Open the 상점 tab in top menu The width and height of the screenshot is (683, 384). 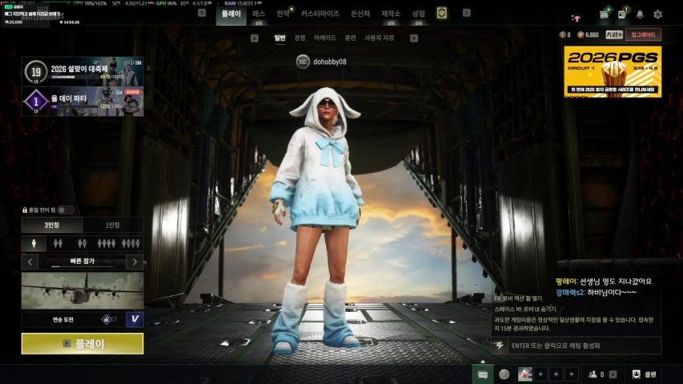pyautogui.click(x=418, y=14)
